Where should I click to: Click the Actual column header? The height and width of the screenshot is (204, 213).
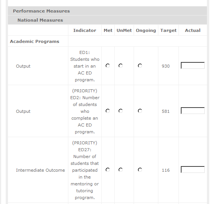192,30
